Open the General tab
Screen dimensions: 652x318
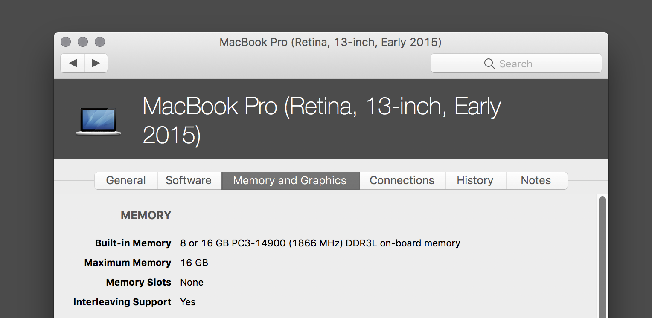(126, 180)
